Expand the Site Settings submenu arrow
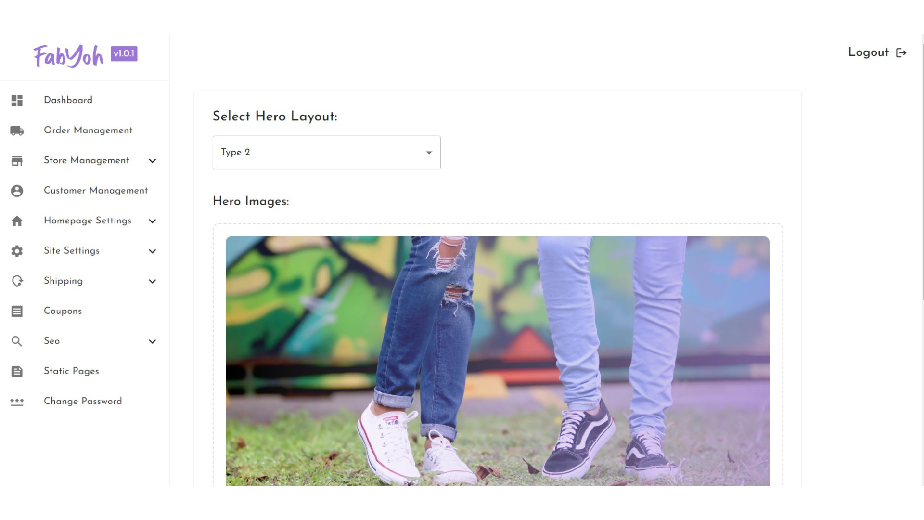Image resolution: width=924 pixels, height=520 pixels. (x=153, y=251)
